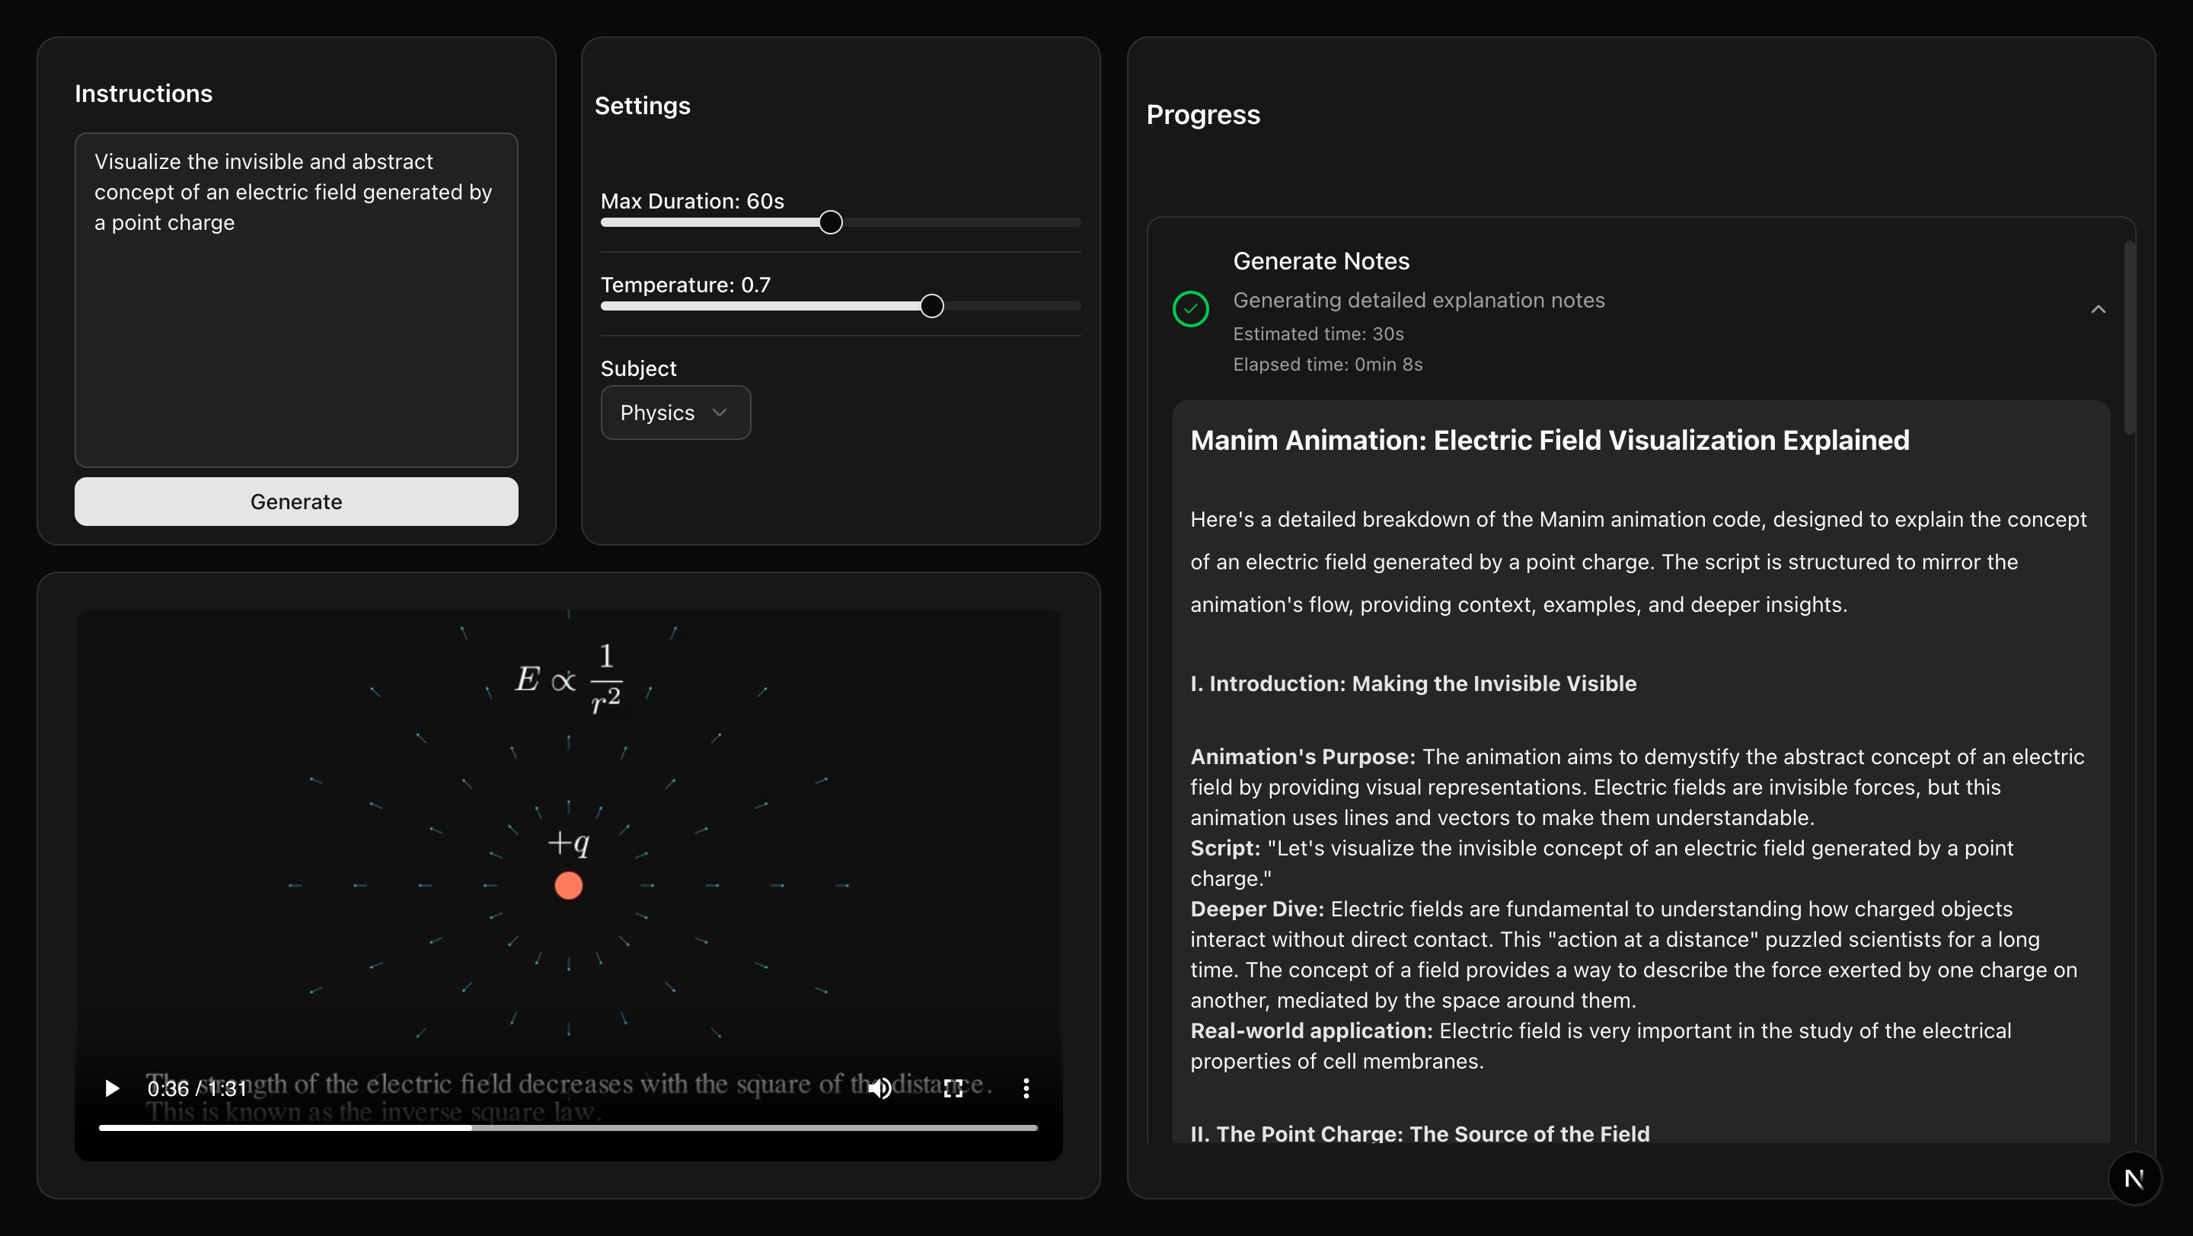Enter fullscreen on the video player
The width and height of the screenshot is (2193, 1236).
[953, 1088]
